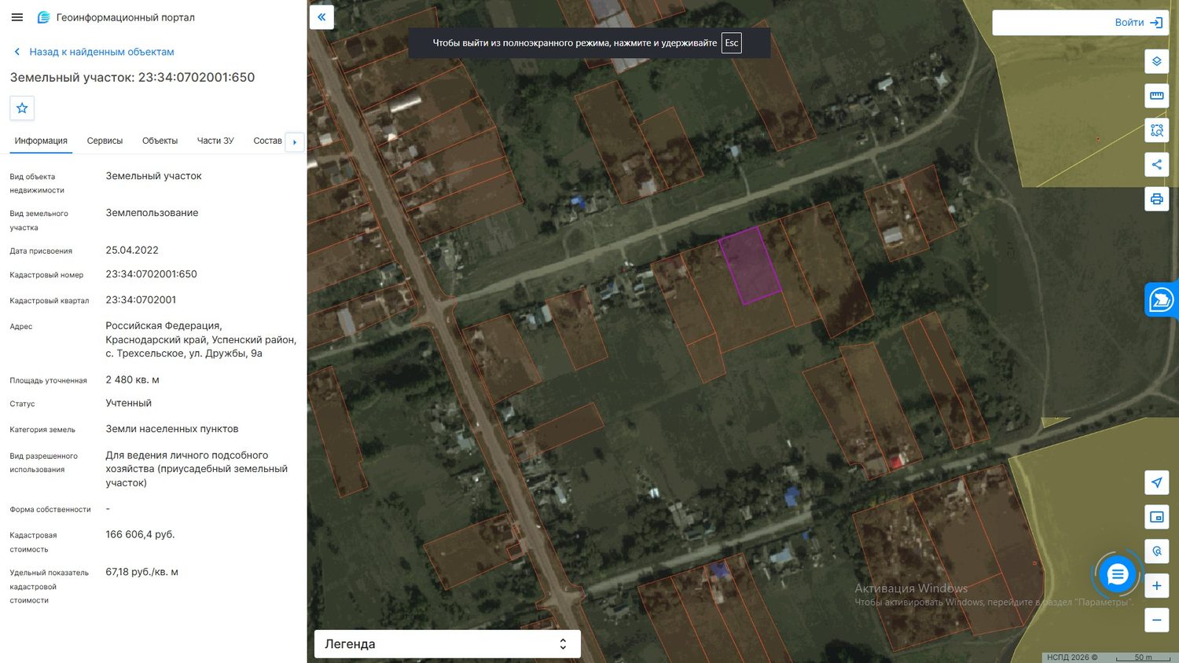Viewport: 1179px width, 663px height.
Task: Switch to the Части ЗУ tab
Action: tap(215, 141)
